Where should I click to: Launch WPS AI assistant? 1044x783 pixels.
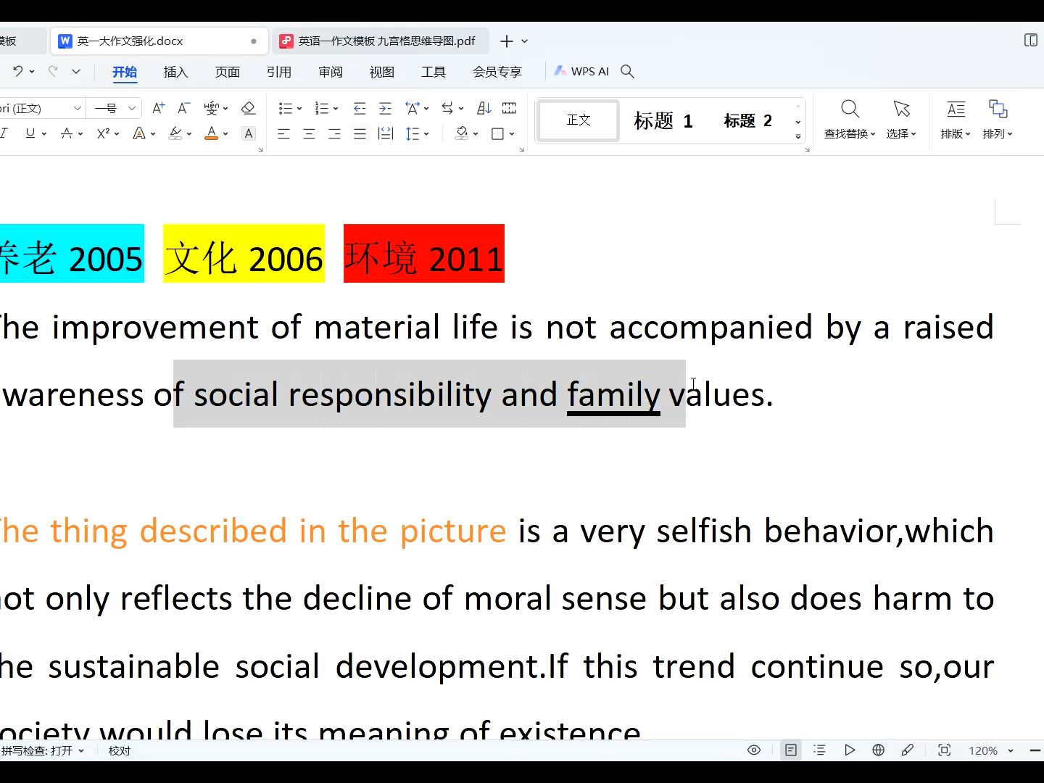581,71
